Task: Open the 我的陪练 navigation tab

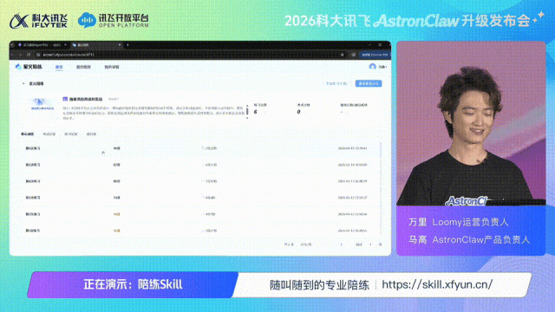Action: pyautogui.click(x=83, y=67)
